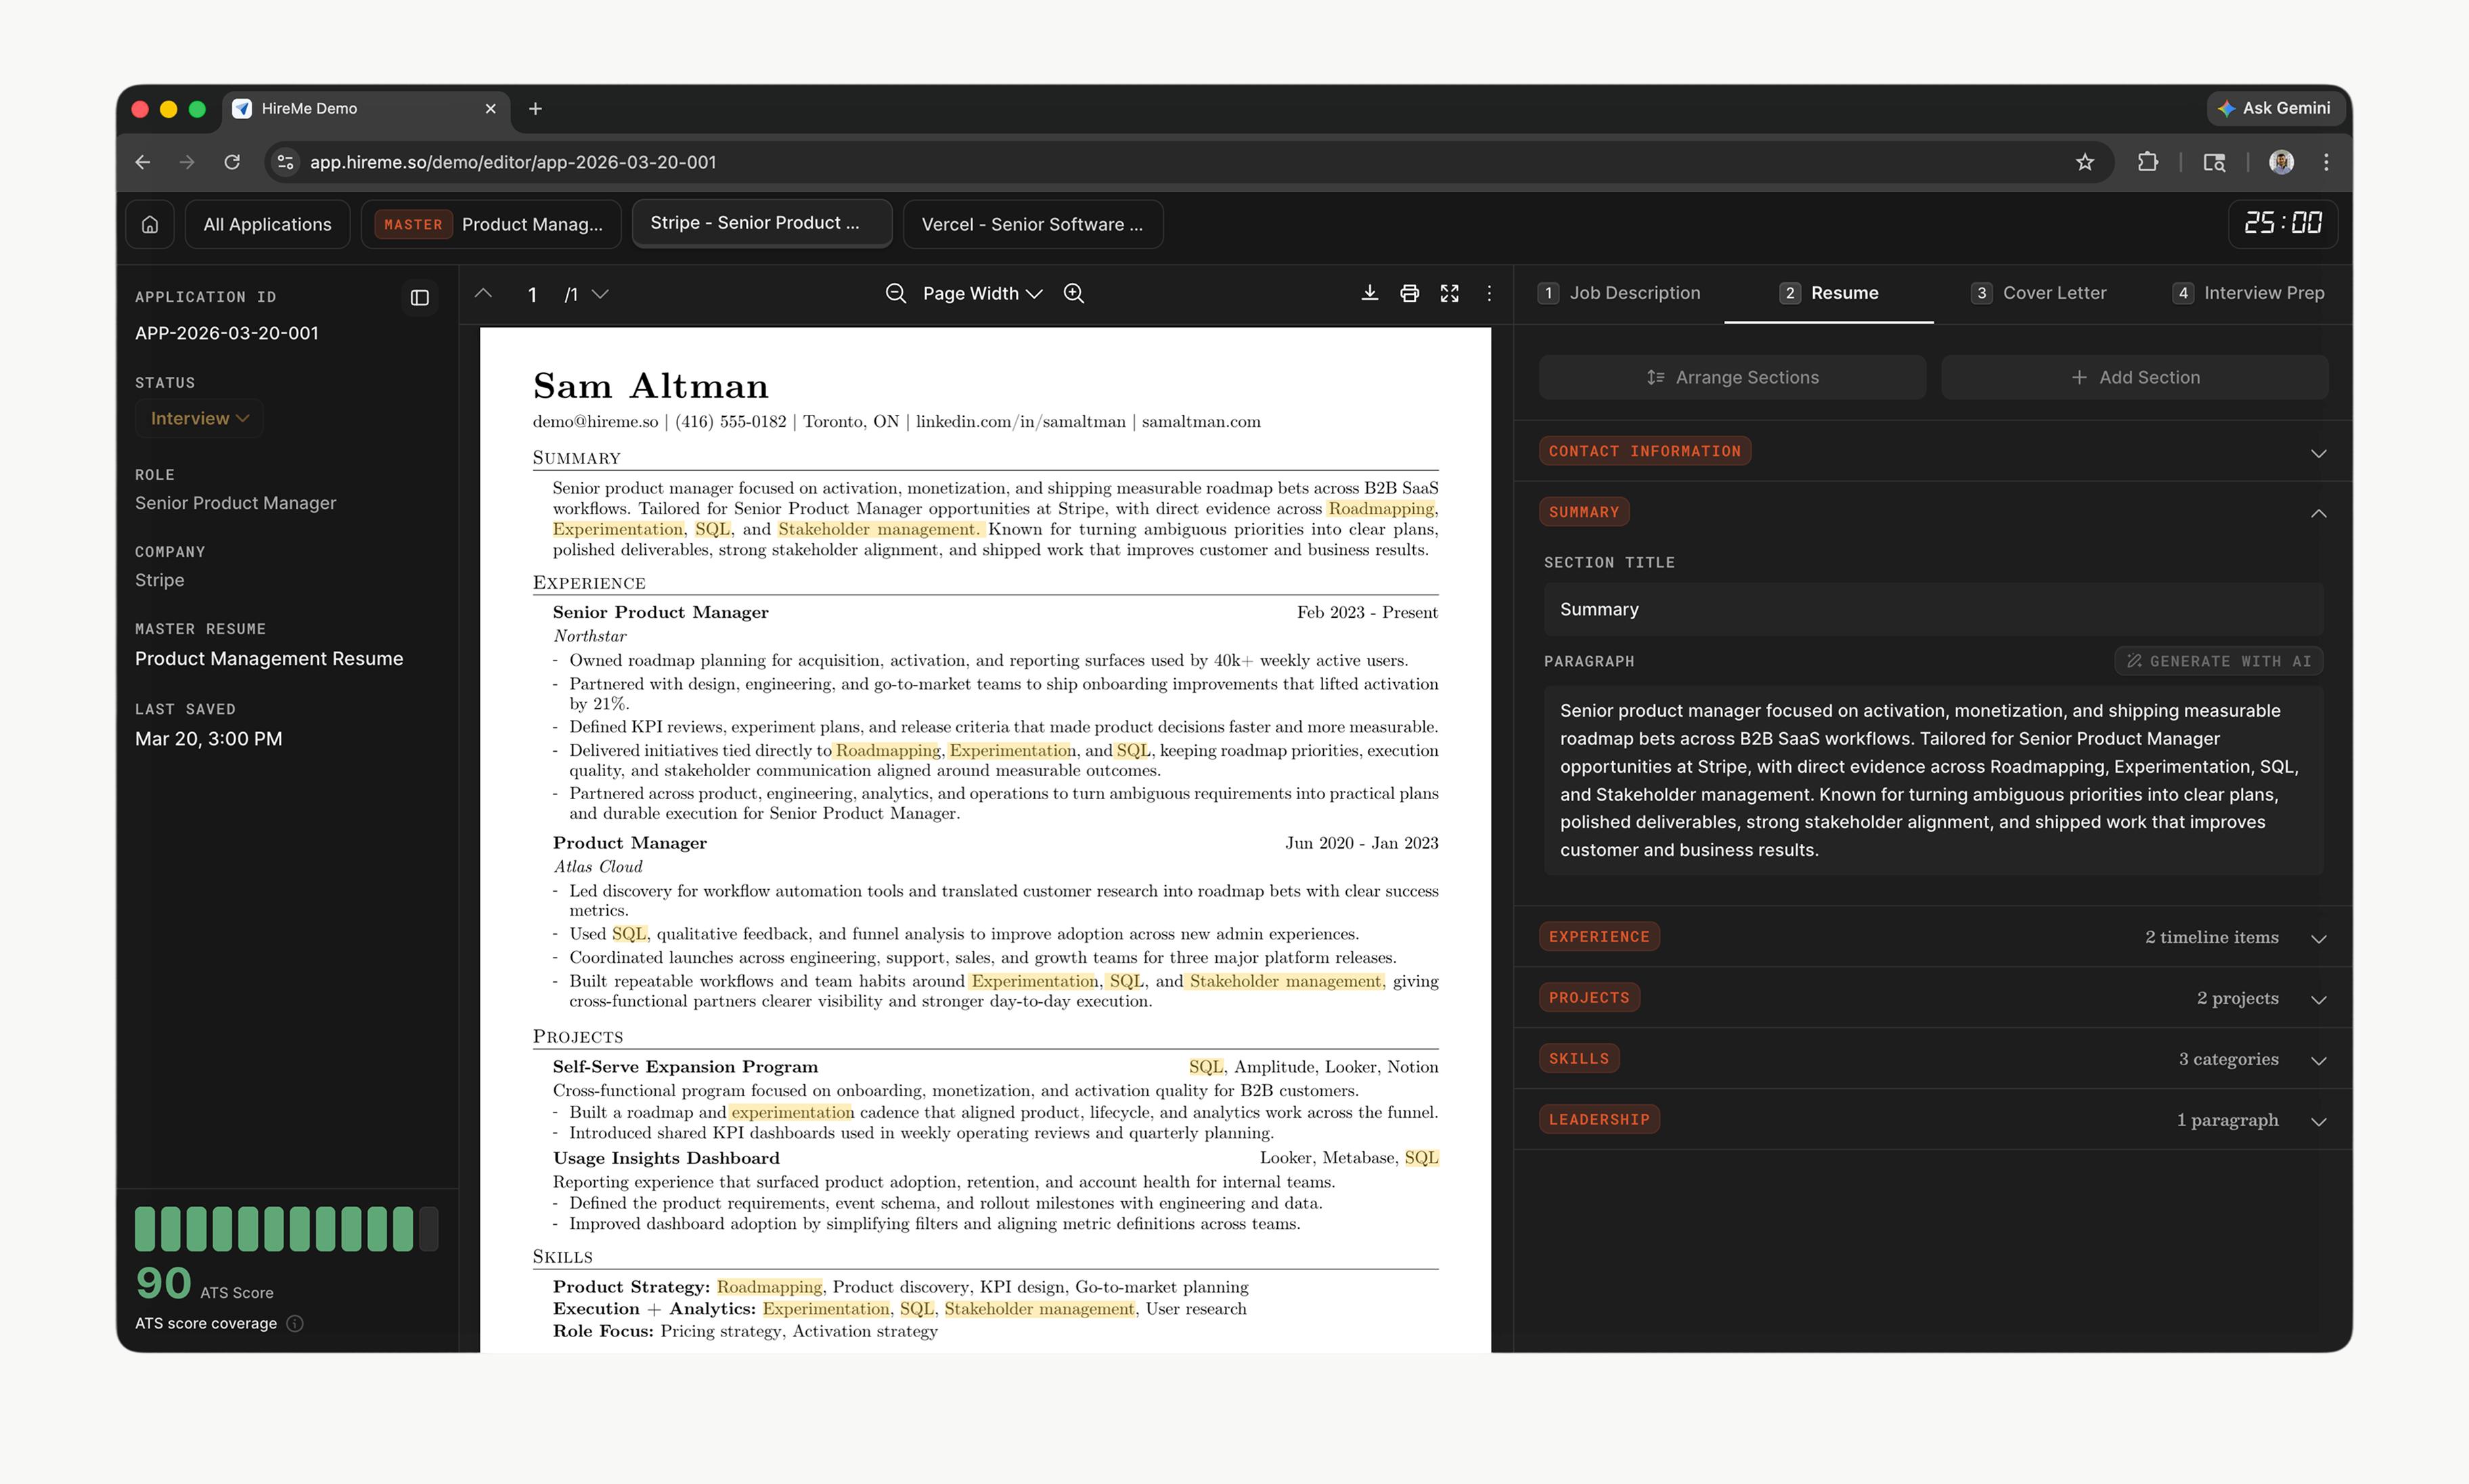Image resolution: width=2469 pixels, height=1484 pixels.
Task: Collapse the Application ID sidebar panel
Action: point(419,297)
